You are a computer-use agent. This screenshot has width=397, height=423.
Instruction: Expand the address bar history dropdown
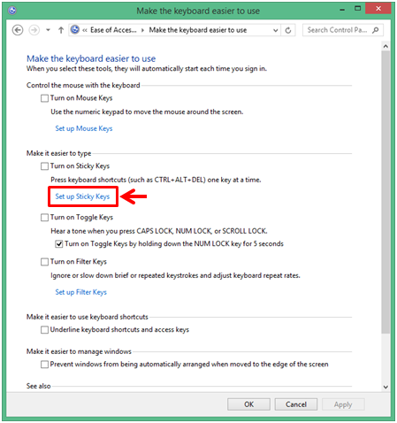pos(275,30)
